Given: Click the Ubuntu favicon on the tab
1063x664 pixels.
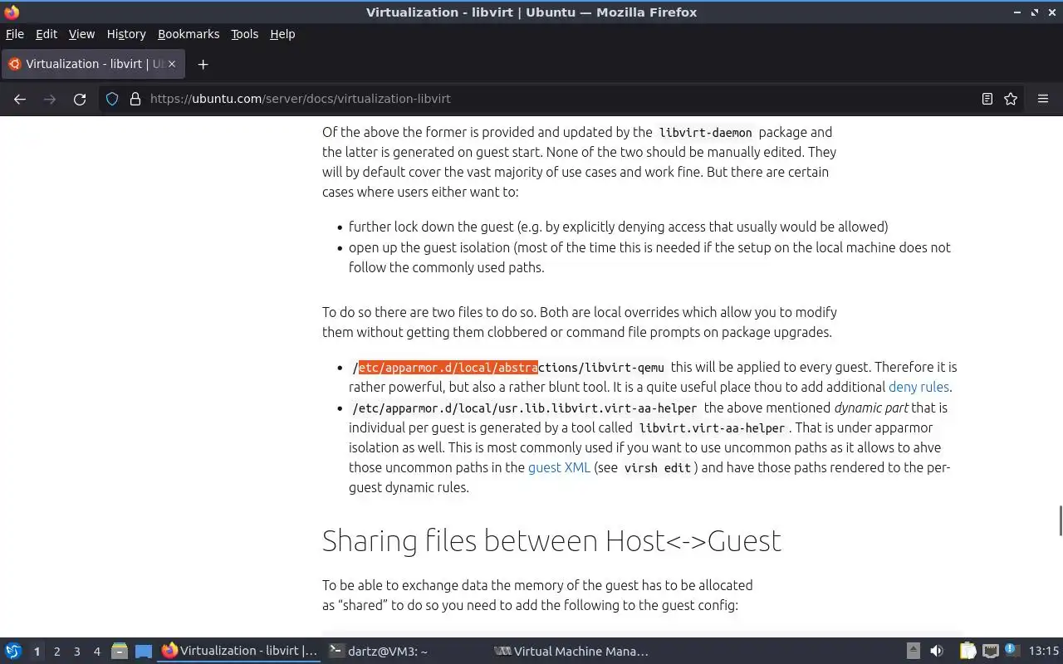Looking at the screenshot, I should pyautogui.click(x=14, y=64).
